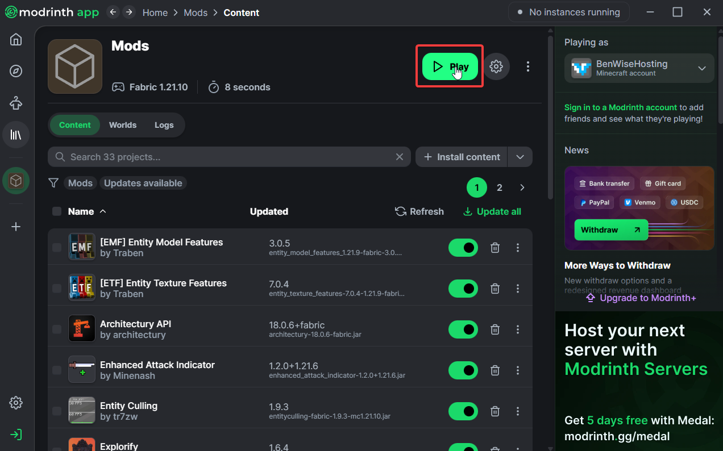Go to page 2

pyautogui.click(x=500, y=187)
